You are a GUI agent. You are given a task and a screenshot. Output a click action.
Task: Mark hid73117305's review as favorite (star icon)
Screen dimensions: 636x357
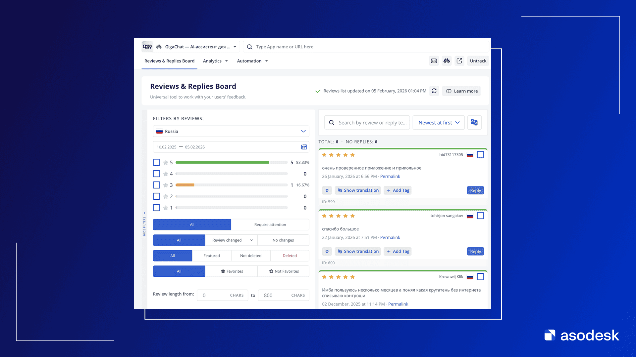point(327,190)
